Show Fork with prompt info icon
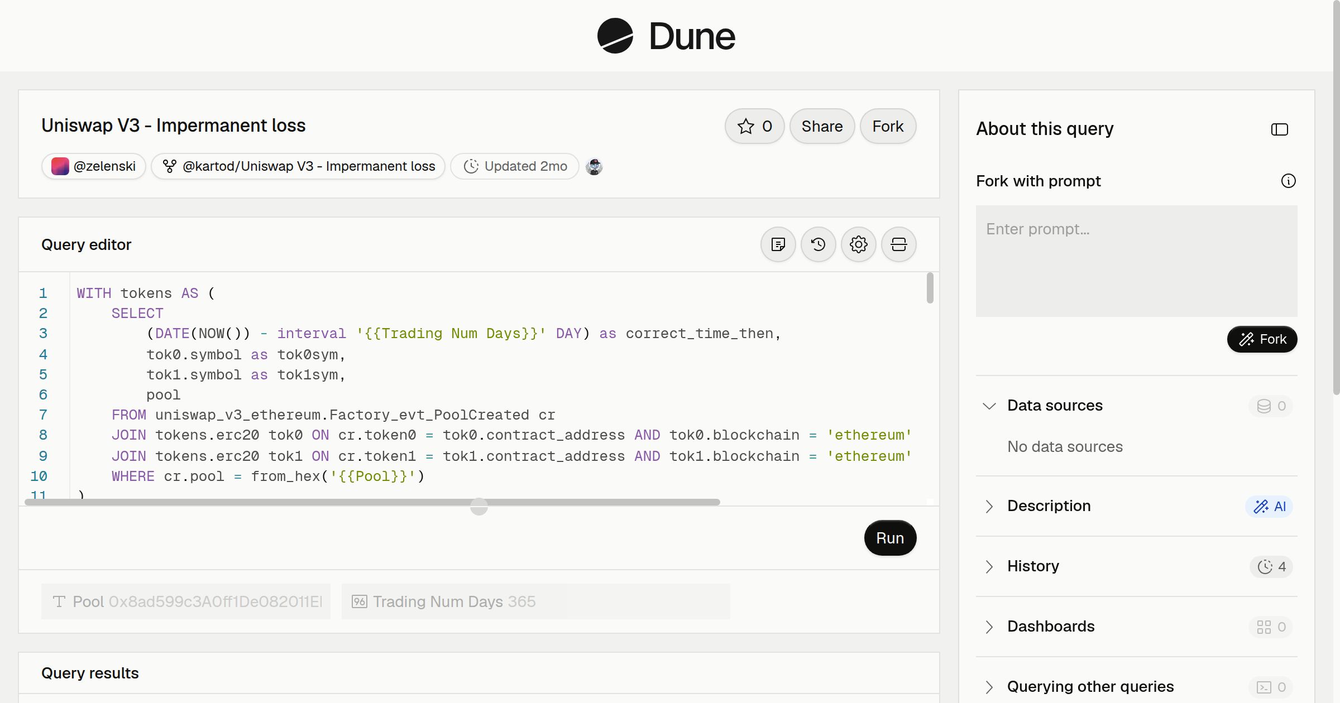 point(1288,181)
